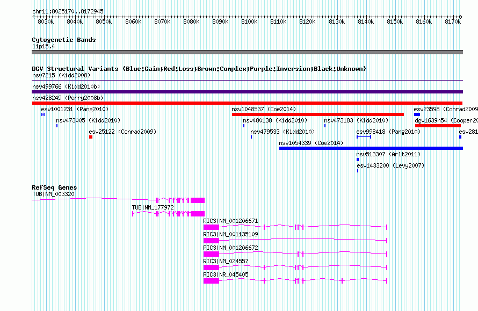
Task: Click the 8130k ruler tick label
Action: point(337,21)
